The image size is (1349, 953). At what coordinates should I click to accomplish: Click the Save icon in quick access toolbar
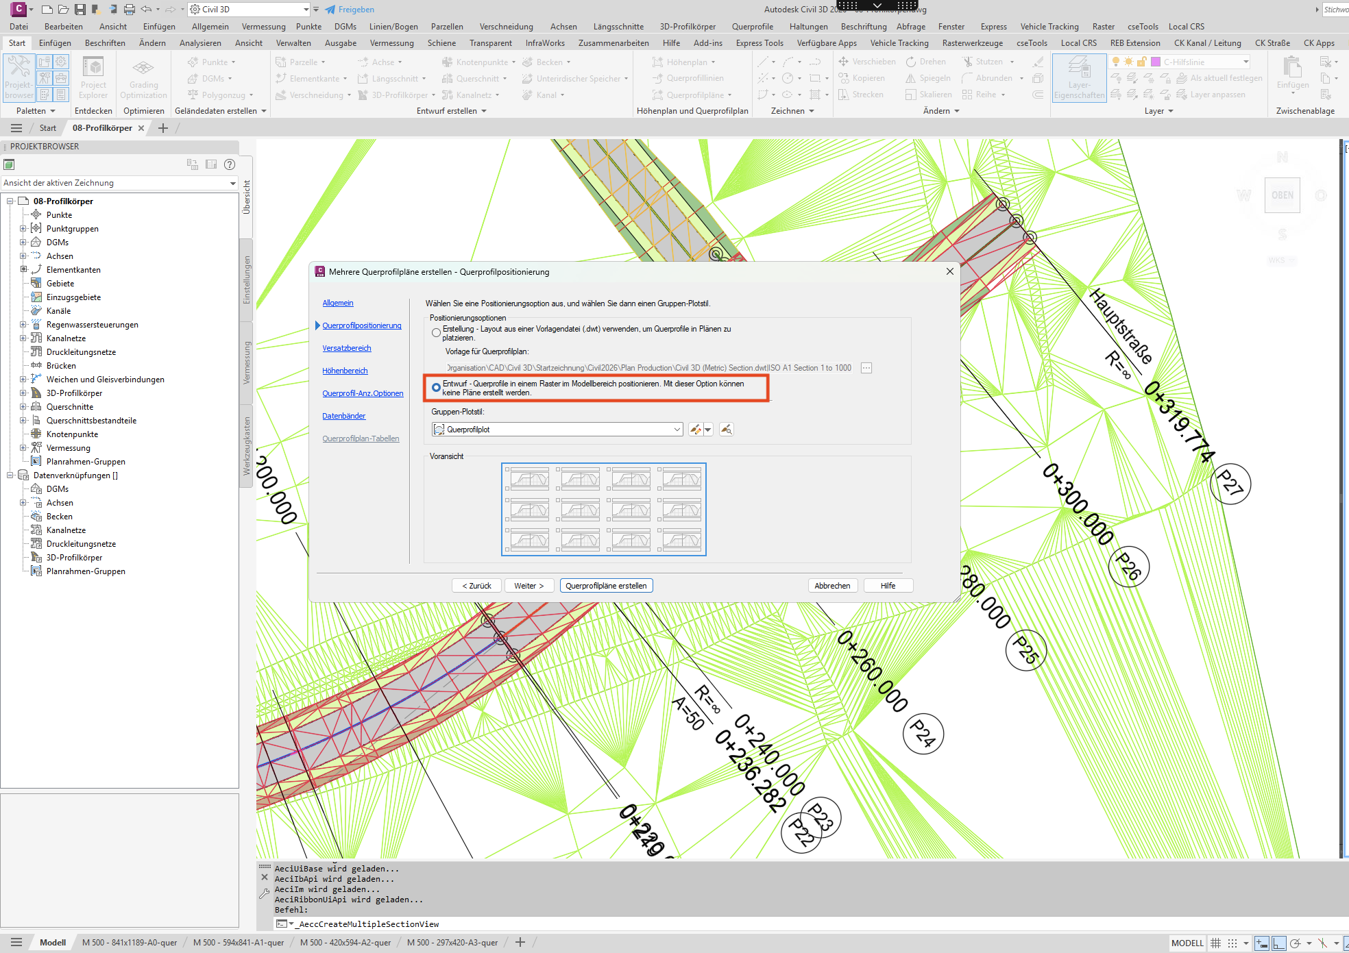click(80, 10)
